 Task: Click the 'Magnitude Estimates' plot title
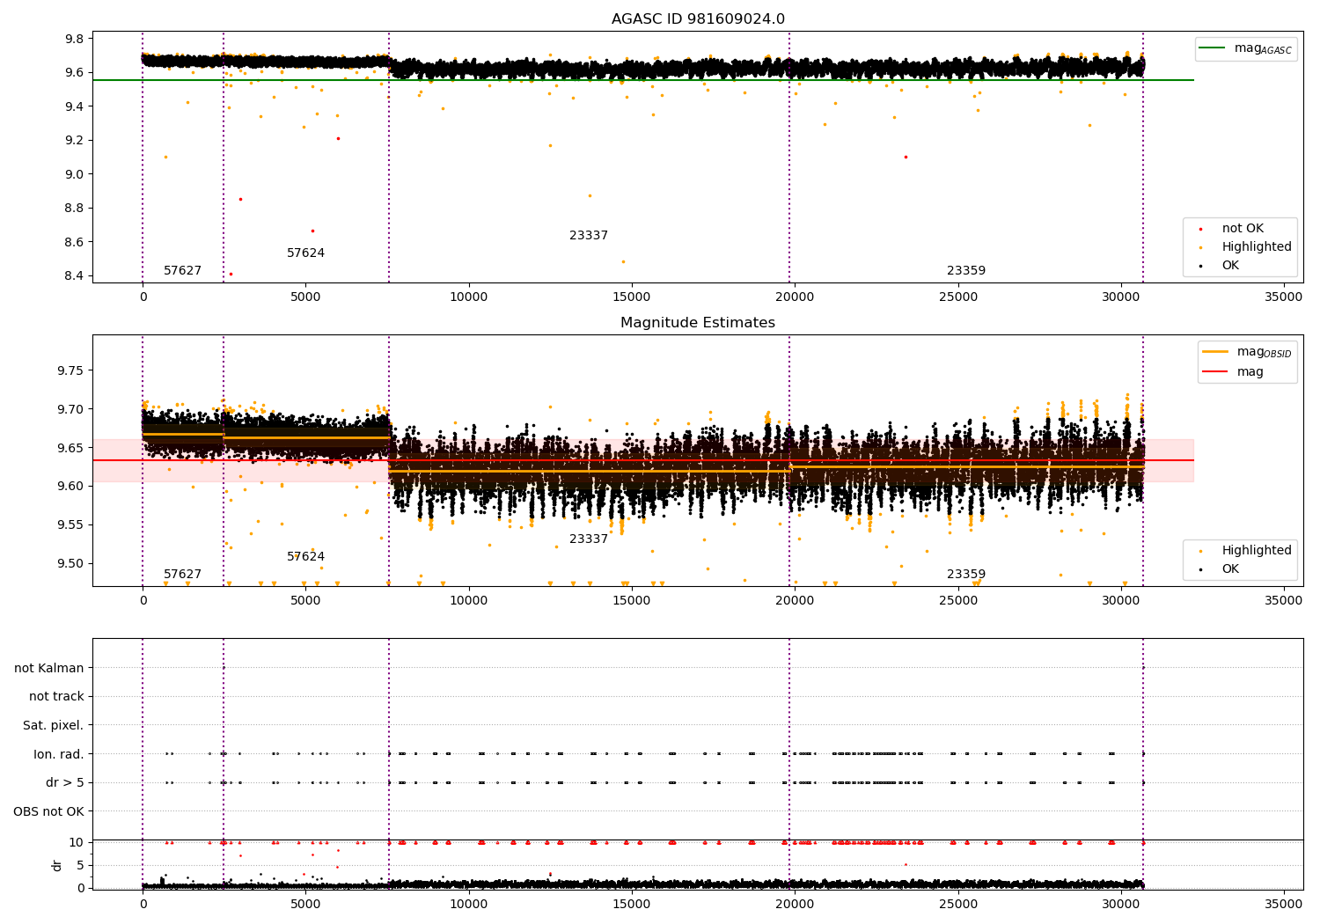[x=698, y=323]
